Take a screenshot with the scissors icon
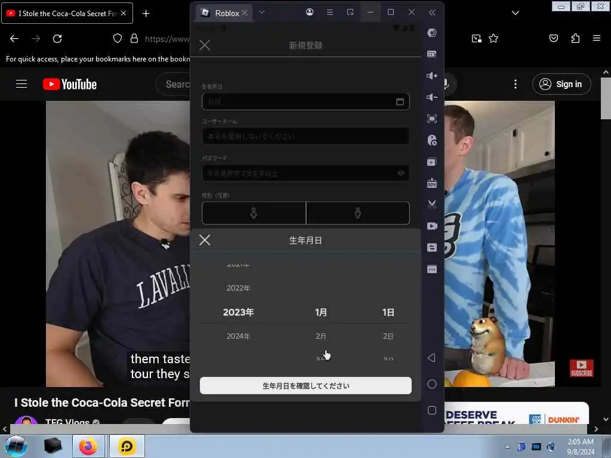The height and width of the screenshot is (458, 611). (432, 205)
